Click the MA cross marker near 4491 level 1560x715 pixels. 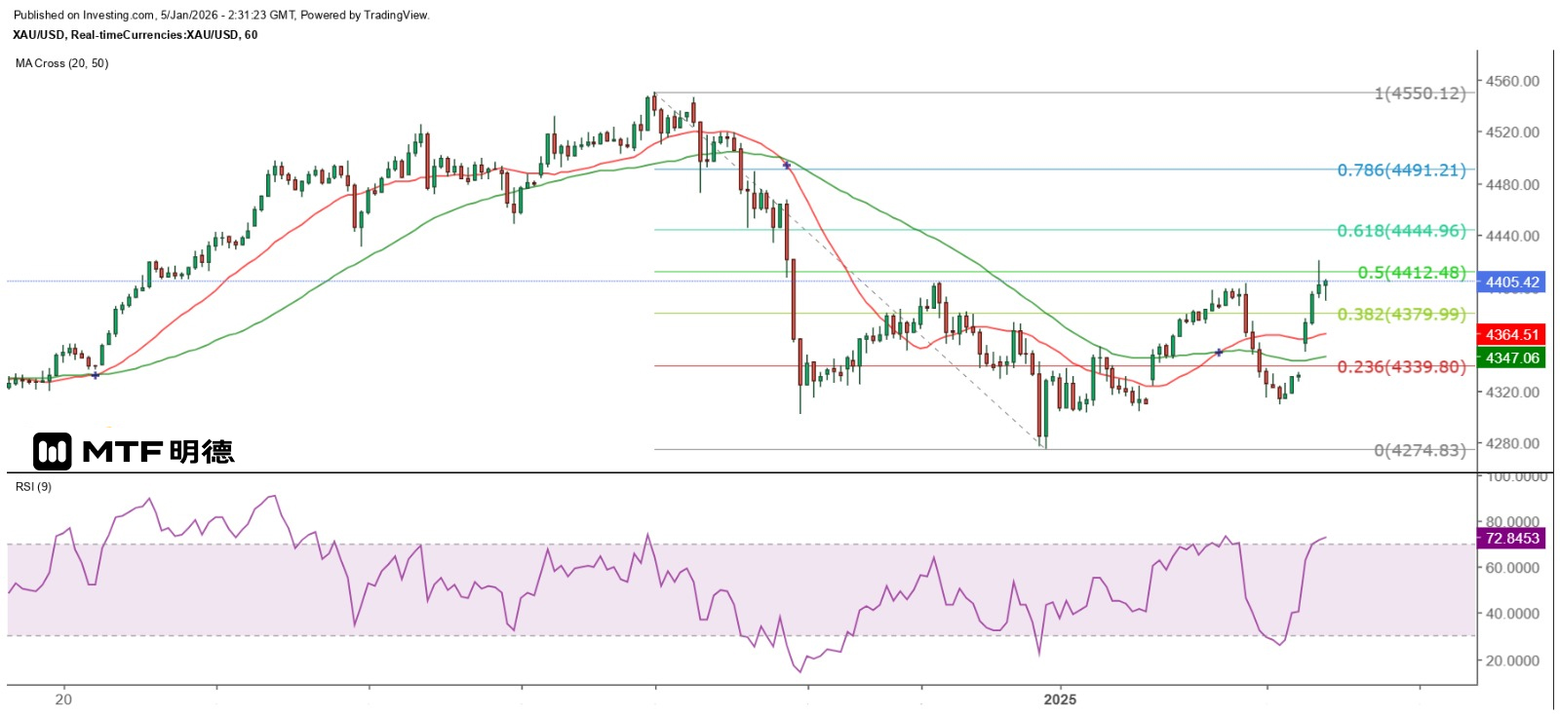point(787,166)
